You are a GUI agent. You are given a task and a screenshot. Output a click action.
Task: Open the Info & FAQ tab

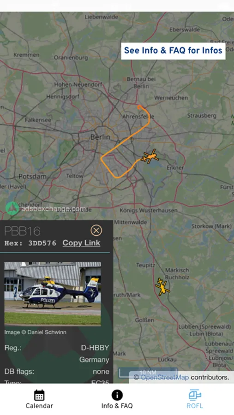[117, 399]
